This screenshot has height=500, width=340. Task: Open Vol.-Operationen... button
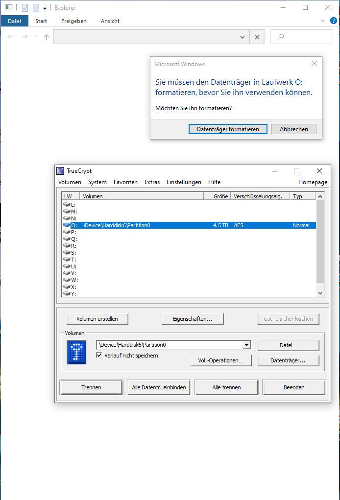(x=221, y=360)
